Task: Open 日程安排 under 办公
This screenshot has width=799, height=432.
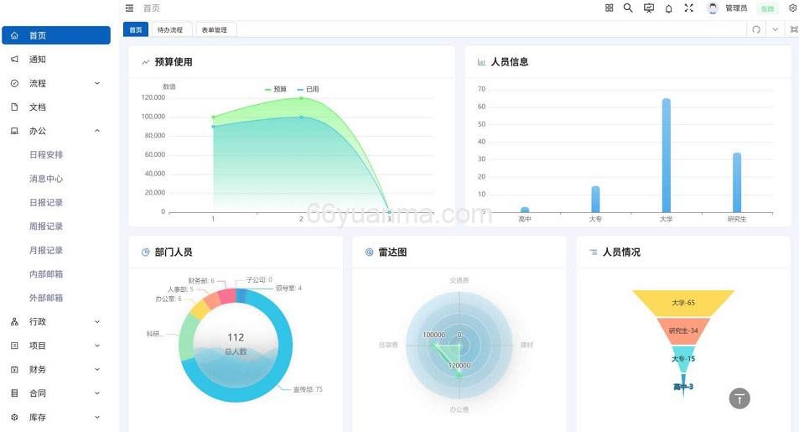Action: (x=46, y=154)
